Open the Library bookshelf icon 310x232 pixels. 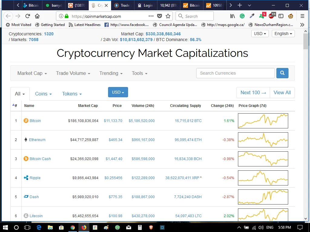tap(232, 16)
